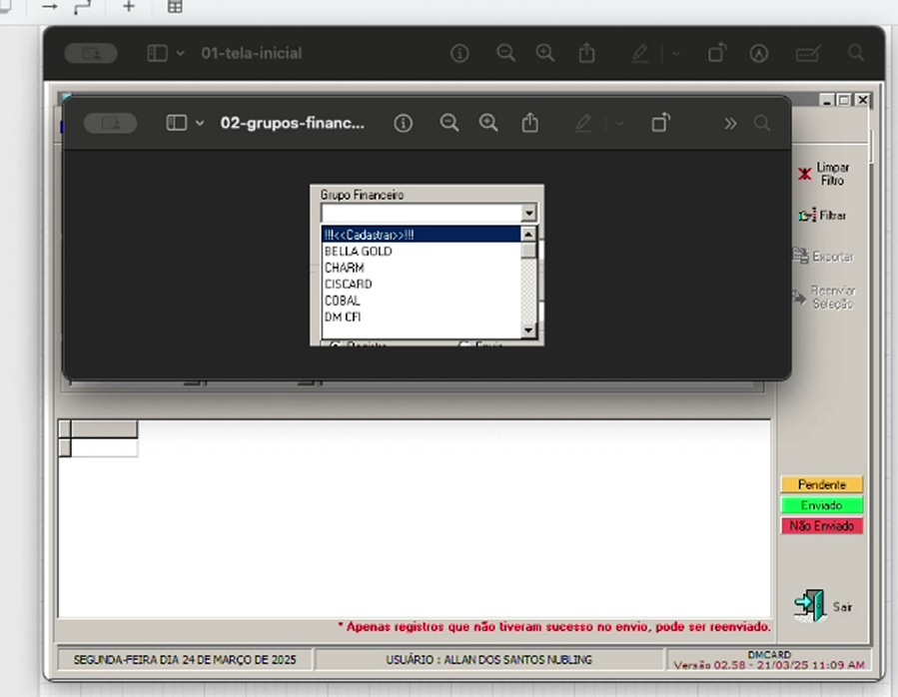Click the Share icon in the preview toolbar

coord(529,123)
